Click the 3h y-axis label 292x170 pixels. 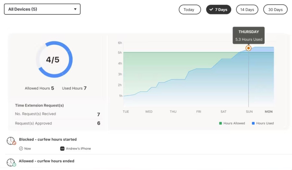(x=120, y=74)
